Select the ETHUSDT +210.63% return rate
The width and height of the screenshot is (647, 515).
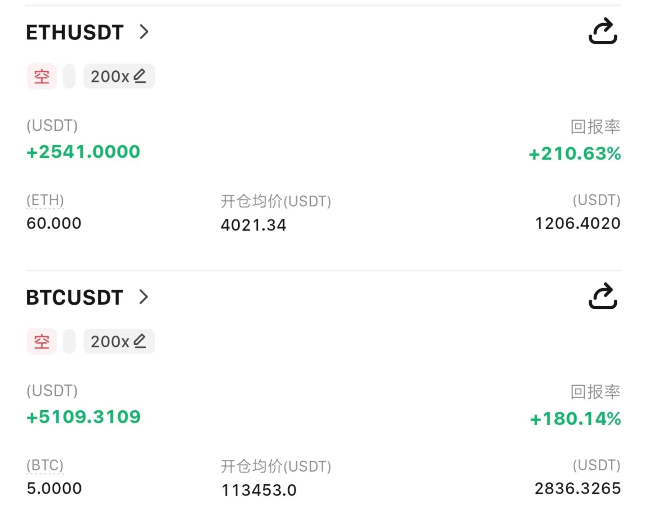pos(575,153)
